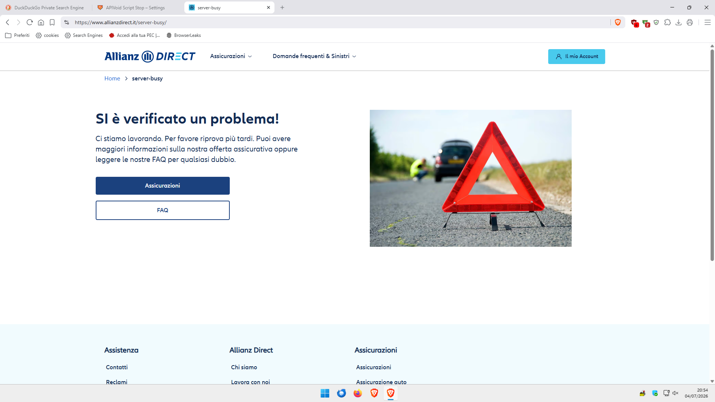The image size is (715, 402).
Task: Open the Contatti footer link
Action: click(117, 367)
